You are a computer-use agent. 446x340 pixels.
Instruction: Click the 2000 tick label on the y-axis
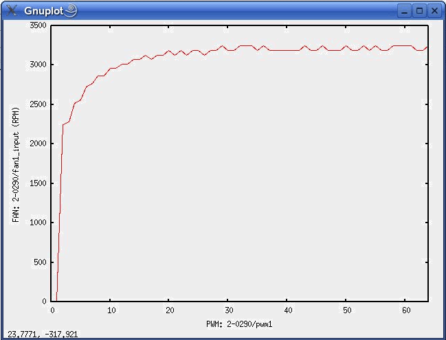38,144
